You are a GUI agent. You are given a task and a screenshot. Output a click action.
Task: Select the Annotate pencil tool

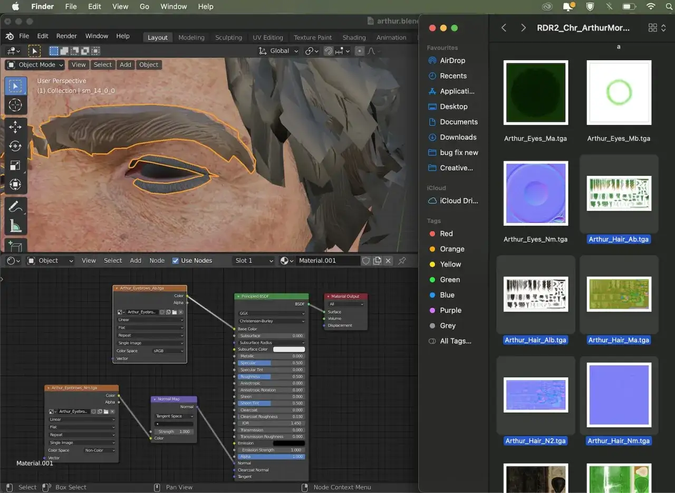pyautogui.click(x=15, y=207)
